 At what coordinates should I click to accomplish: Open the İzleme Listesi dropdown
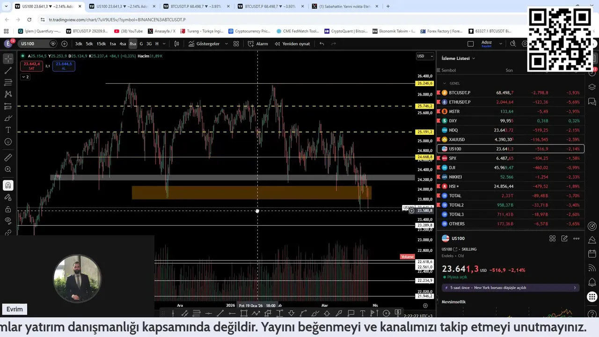click(x=459, y=58)
